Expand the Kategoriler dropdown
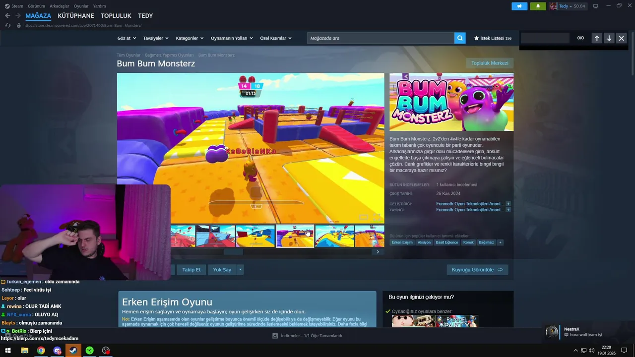 [x=190, y=38]
